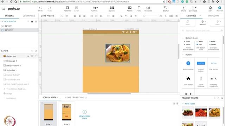
Task: Select the red food asset thumbnail
Action: coord(201,112)
